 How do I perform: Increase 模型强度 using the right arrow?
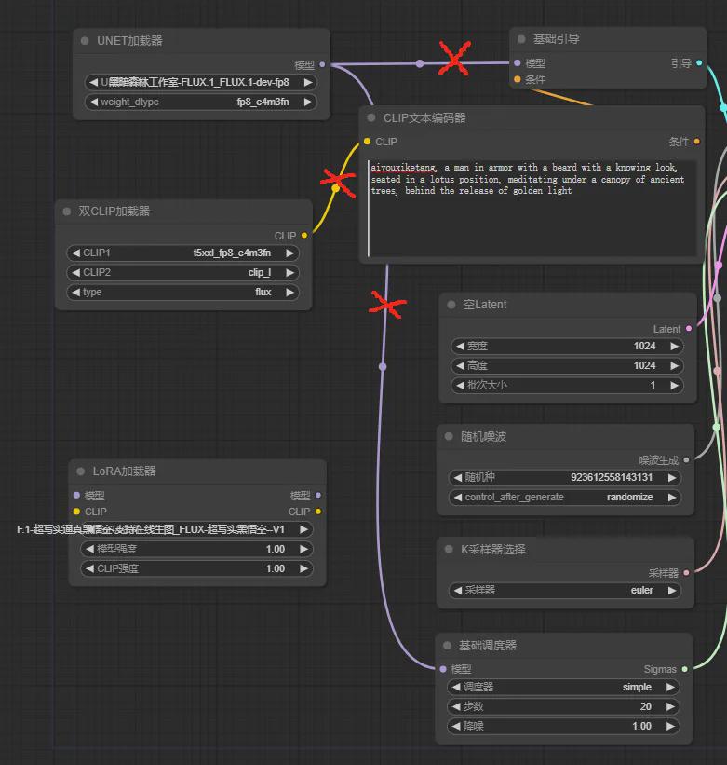click(x=303, y=549)
